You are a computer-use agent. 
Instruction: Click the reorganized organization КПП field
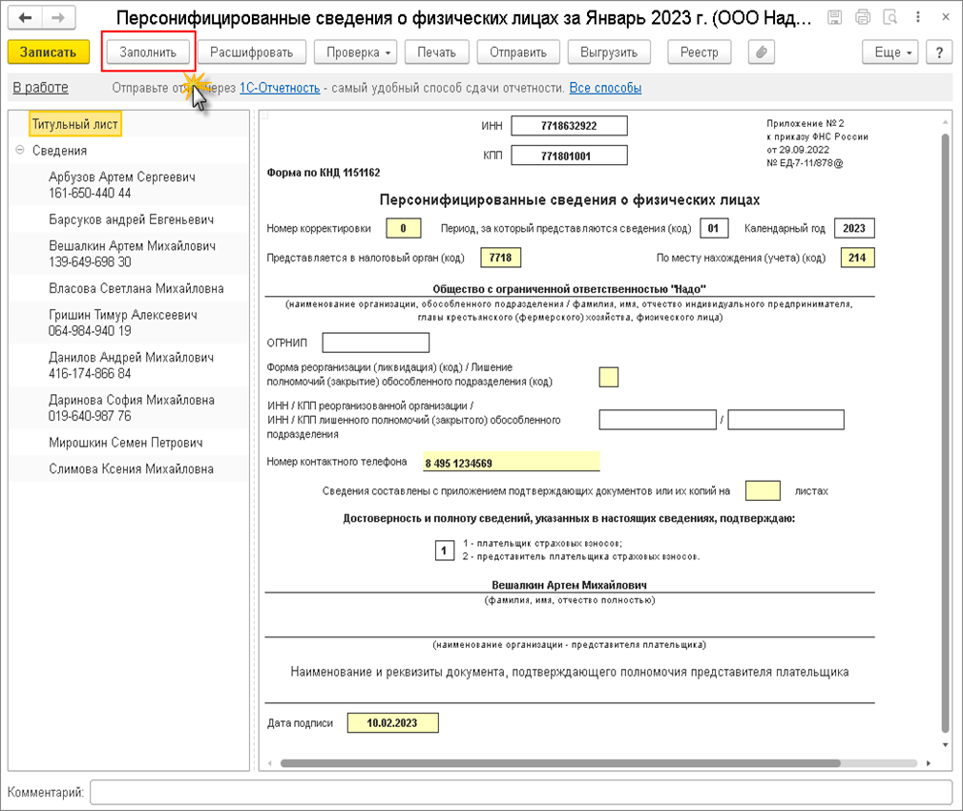pyautogui.click(x=786, y=420)
